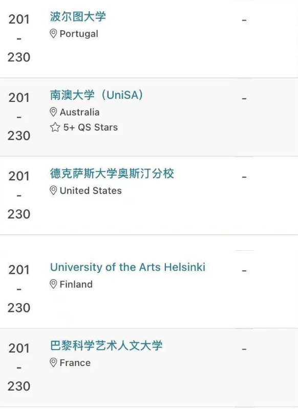Select the United States country label
The image size is (298, 409).
tap(91, 190)
